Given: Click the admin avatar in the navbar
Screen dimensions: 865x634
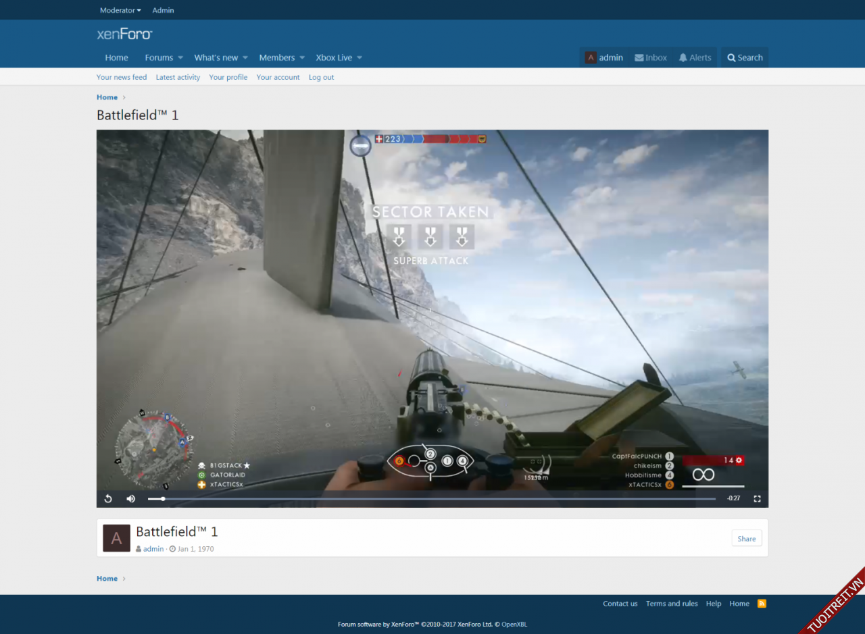Looking at the screenshot, I should point(591,57).
